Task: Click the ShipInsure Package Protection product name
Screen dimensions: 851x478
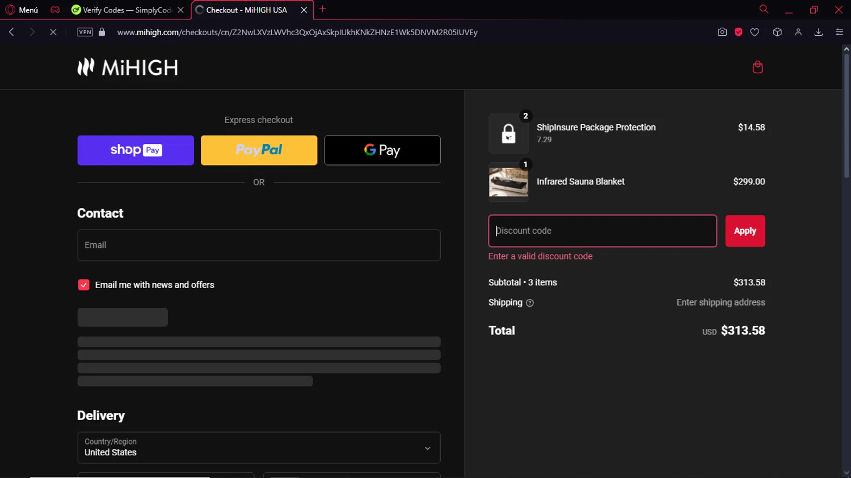Action: tap(596, 128)
